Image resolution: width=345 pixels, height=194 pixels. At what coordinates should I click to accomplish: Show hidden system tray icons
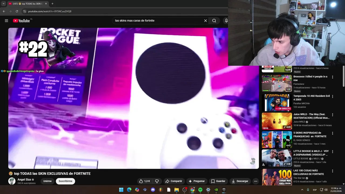pos(302,190)
